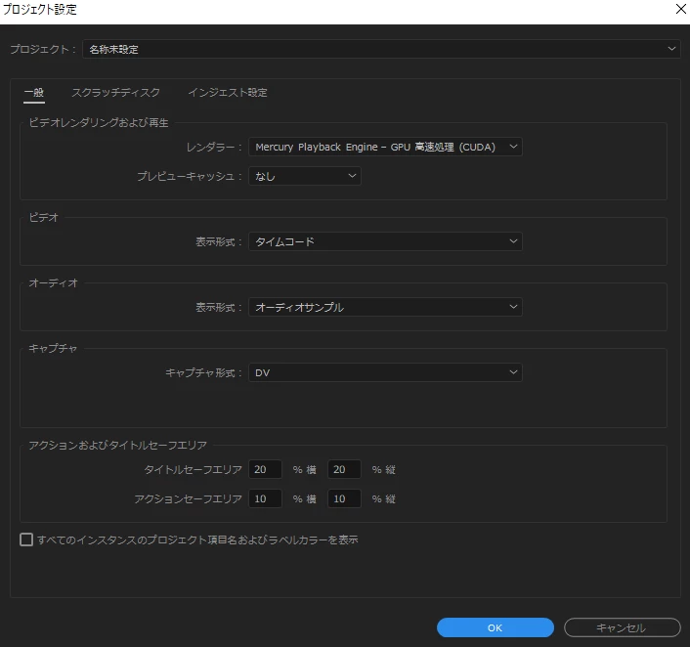Open the キャプチャ形式 DV dropdown
Image resolution: width=690 pixels, height=647 pixels.
click(x=385, y=372)
